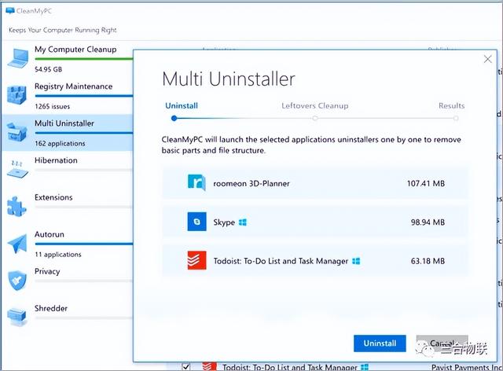503x371 pixels.
Task: Select the Results step label
Action: point(451,106)
